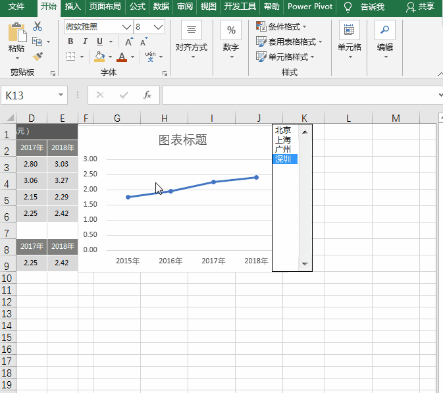The width and height of the screenshot is (443, 393).
Task: Click the phonetic guide wén icon
Action: [x=150, y=57]
